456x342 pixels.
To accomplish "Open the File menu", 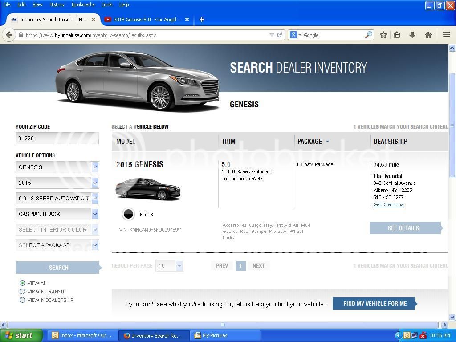I will 7,4.
